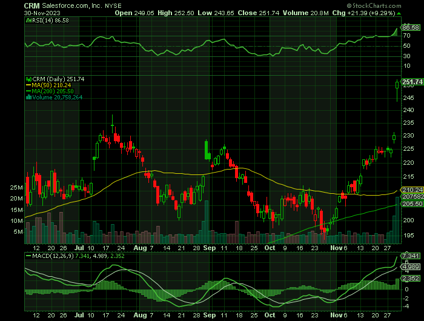
Task: Click the Volume 20.8M header value
Action: pos(305,13)
